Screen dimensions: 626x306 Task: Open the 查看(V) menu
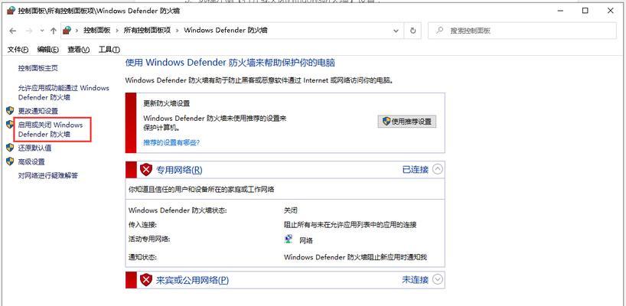tap(79, 50)
